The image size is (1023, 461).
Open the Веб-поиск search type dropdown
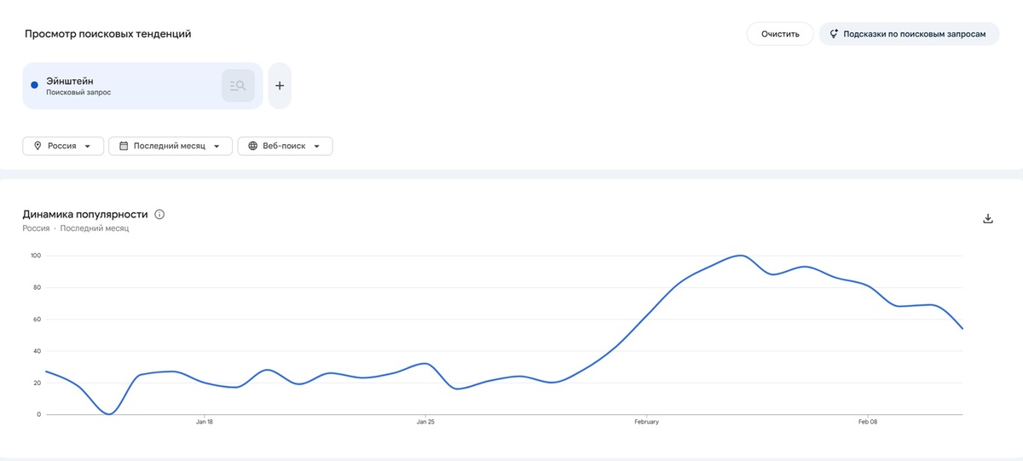click(285, 146)
